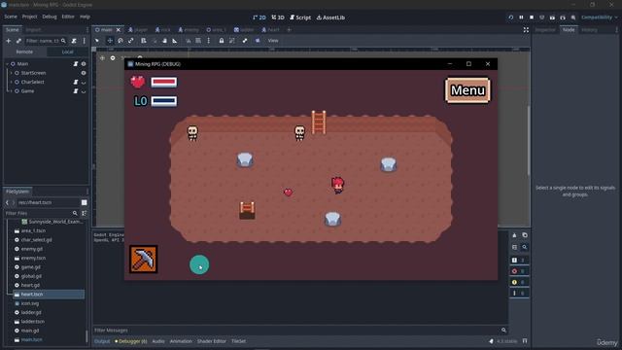
Task: Add a new scene tab with plus
Action: click(290, 30)
